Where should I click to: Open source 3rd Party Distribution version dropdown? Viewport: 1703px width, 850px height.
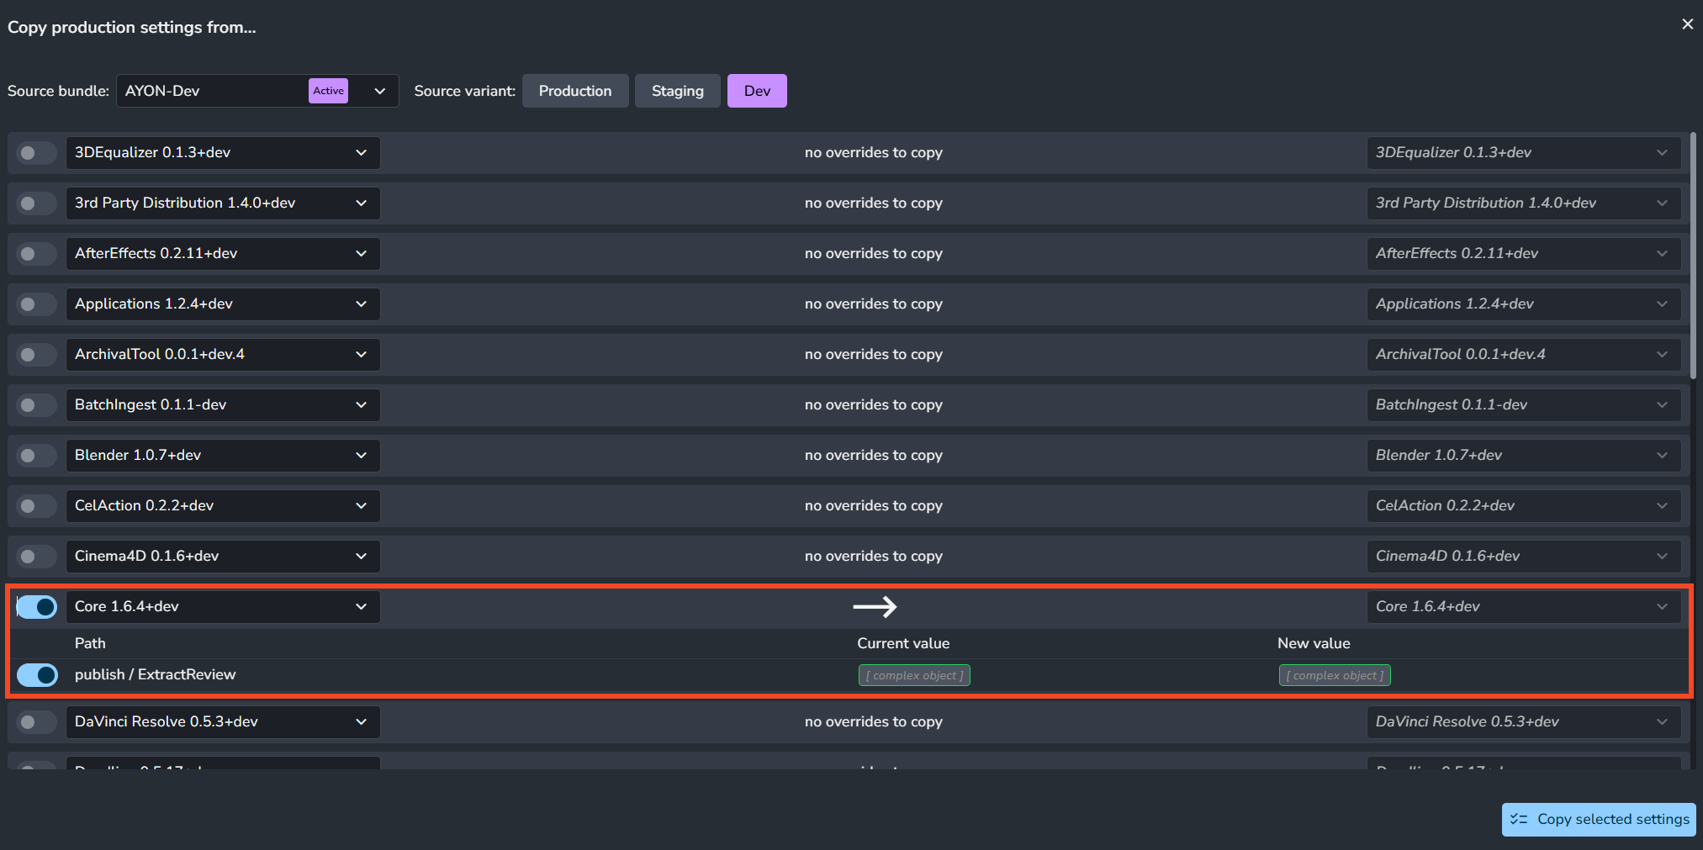[x=223, y=203]
